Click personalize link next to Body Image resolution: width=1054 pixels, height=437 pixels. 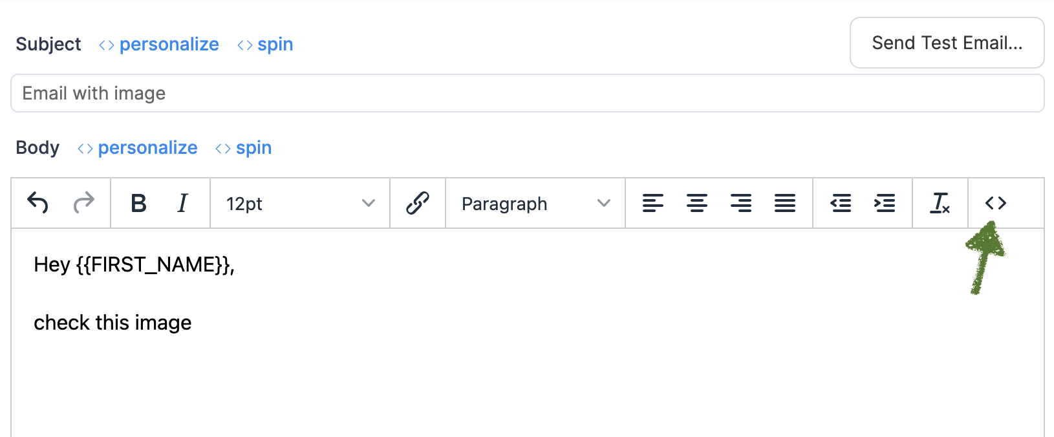(137, 147)
